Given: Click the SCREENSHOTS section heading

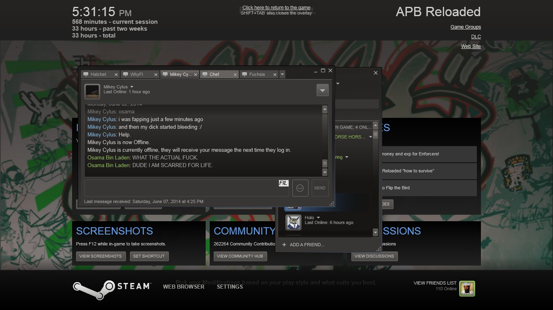Looking at the screenshot, I should click(x=115, y=231).
